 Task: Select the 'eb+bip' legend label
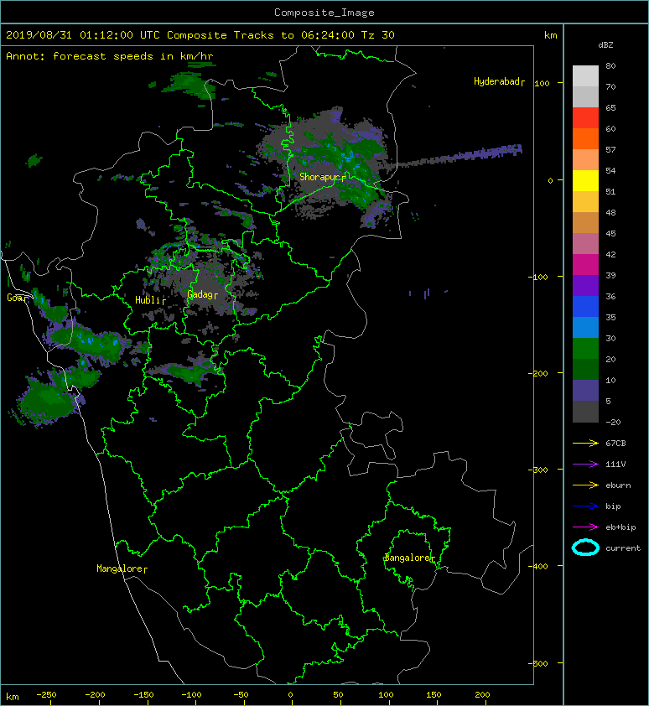click(620, 527)
